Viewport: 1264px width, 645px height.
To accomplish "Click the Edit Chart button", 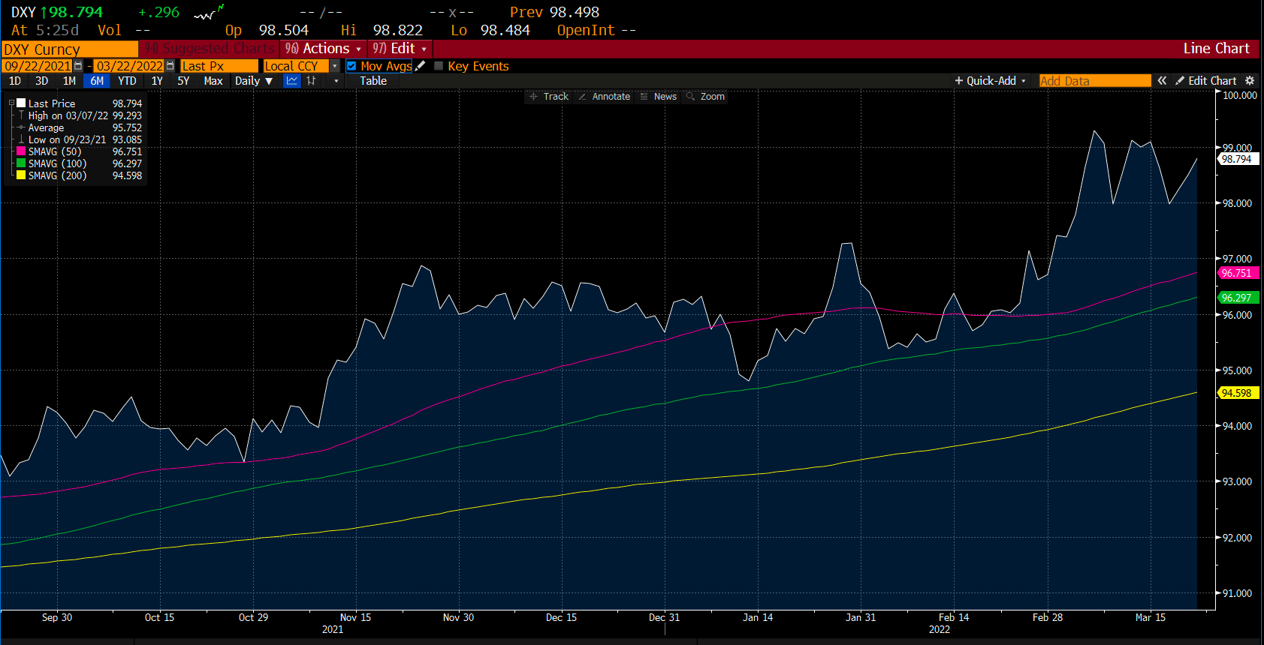I will (x=1205, y=81).
